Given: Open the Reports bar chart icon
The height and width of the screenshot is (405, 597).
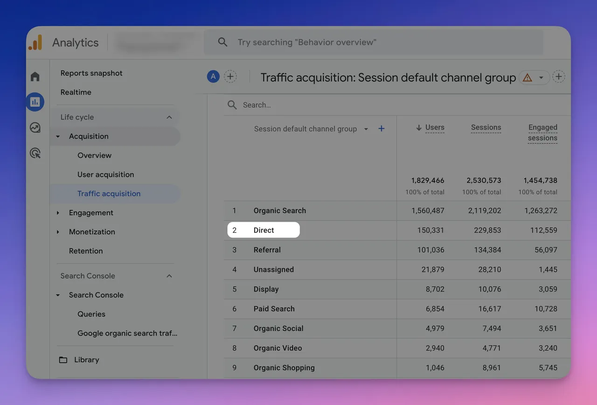Looking at the screenshot, I should (x=35, y=102).
